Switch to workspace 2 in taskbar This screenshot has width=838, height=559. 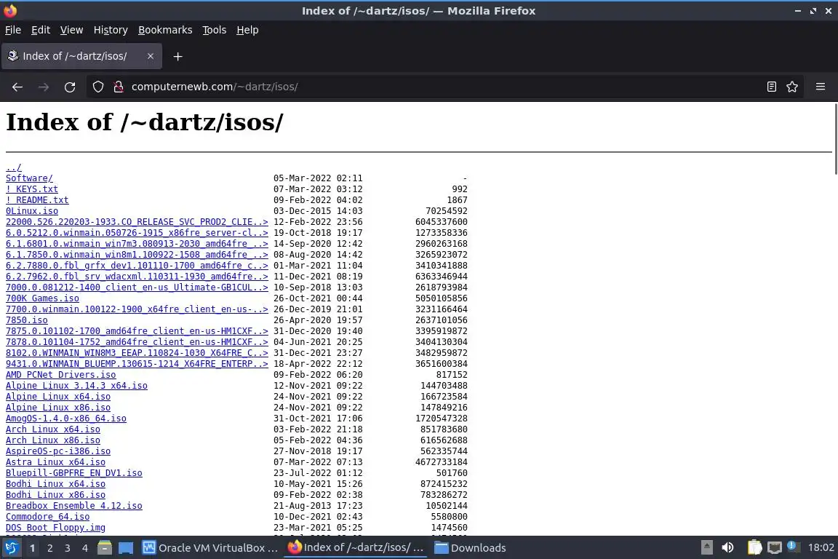pyautogui.click(x=49, y=548)
